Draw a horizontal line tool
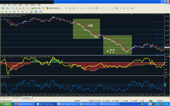This screenshot has width=170, height=106. (109, 8)
